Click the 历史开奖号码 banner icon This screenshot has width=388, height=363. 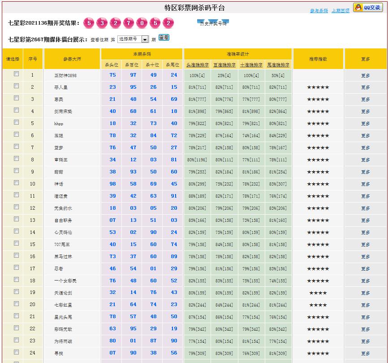coord(213,23)
